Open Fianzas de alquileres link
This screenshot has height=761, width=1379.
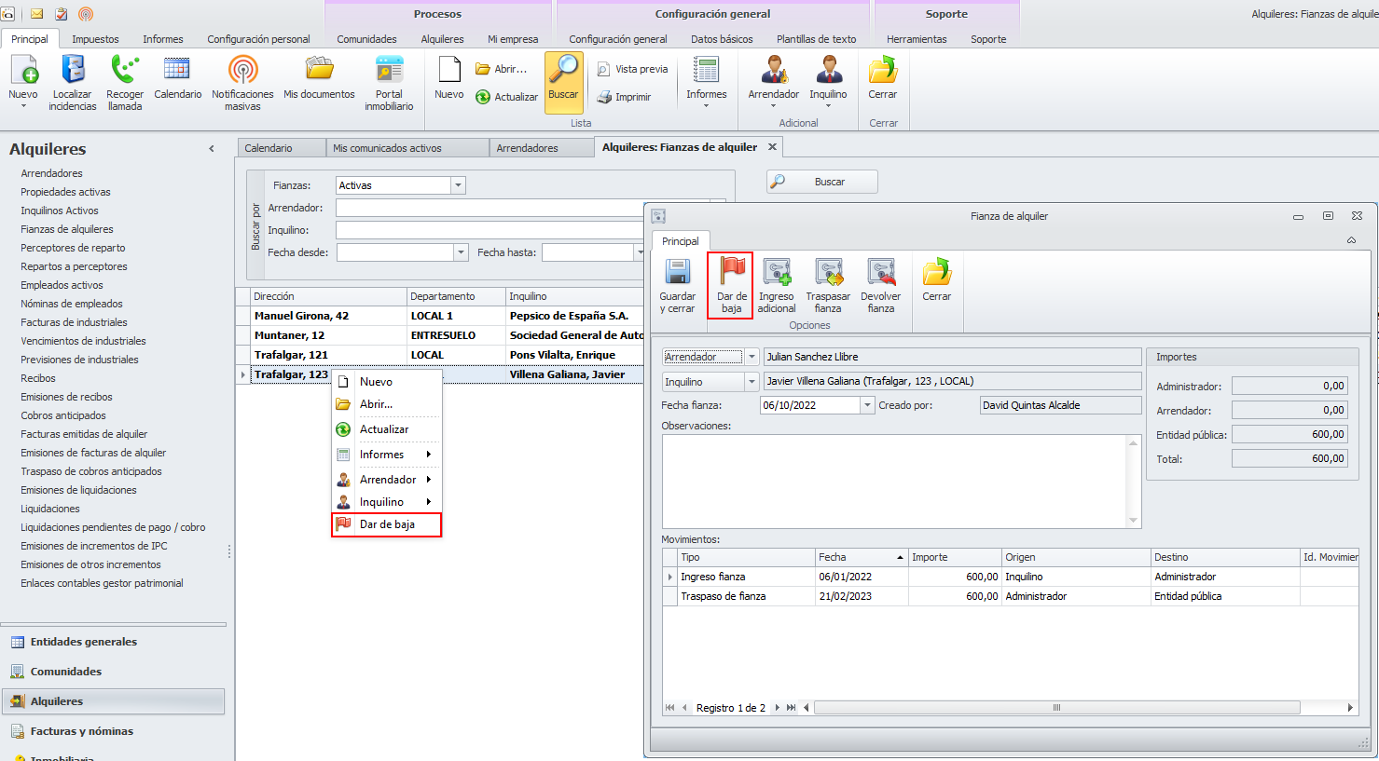(x=67, y=229)
